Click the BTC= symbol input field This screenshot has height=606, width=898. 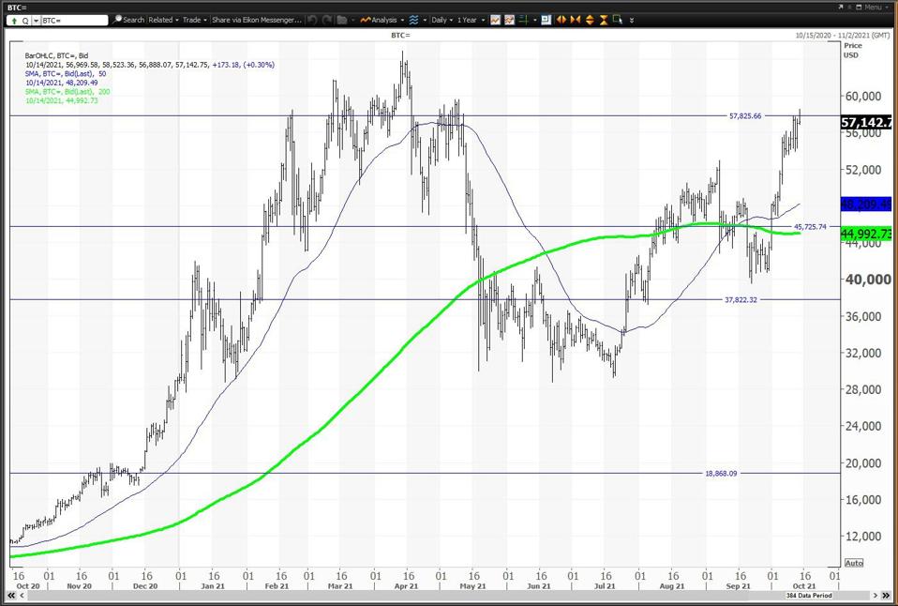[x=73, y=20]
